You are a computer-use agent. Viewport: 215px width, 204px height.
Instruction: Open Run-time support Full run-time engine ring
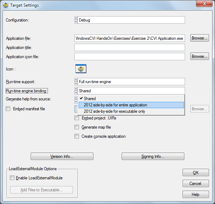tap(131, 82)
